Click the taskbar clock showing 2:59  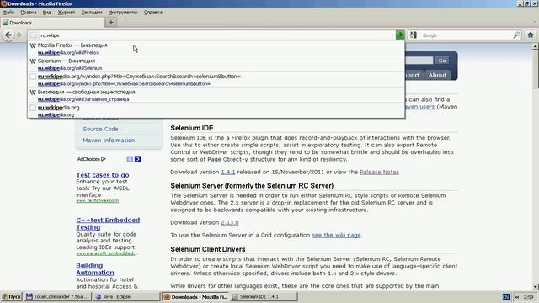click(x=529, y=297)
